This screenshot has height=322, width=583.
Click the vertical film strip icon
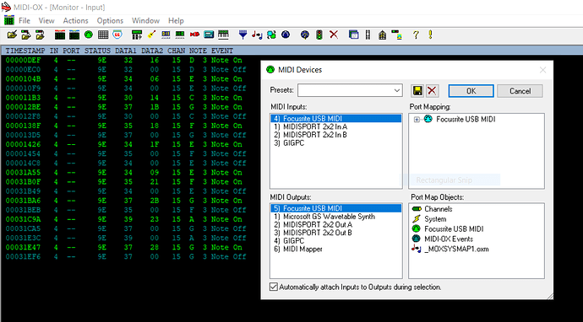[x=368, y=35]
